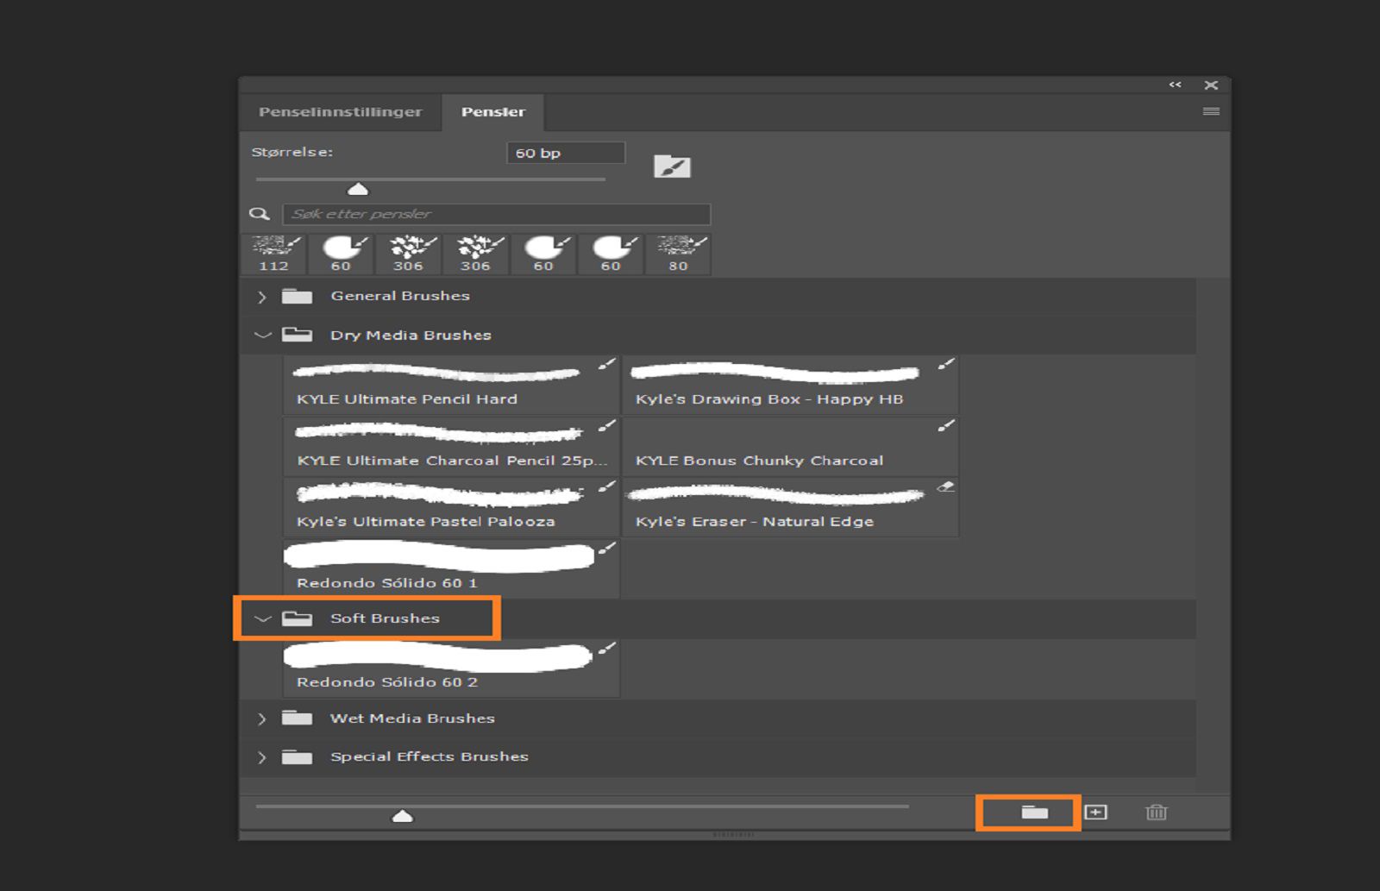
Task: Collapse the Dry Media Brushes group
Action: (262, 335)
